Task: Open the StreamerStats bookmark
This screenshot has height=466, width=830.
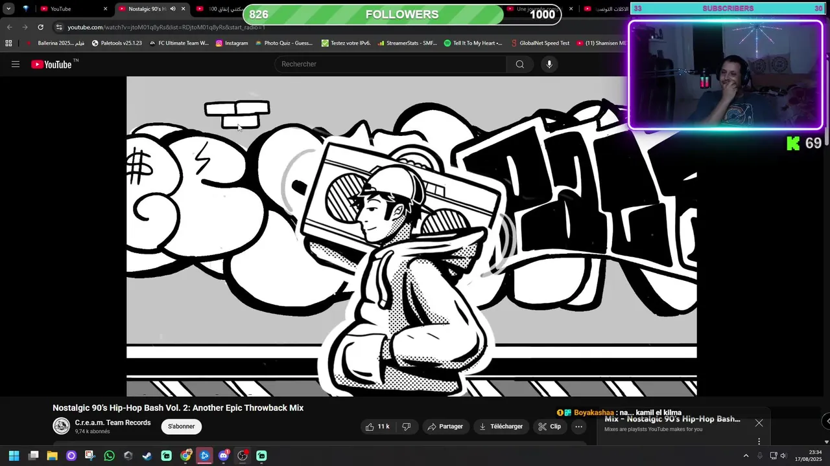Action: 407,43
